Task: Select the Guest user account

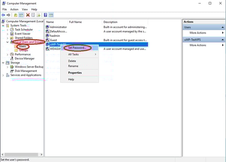Action: pos(53,40)
